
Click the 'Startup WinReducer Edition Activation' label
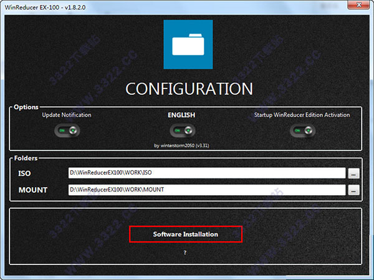point(302,115)
